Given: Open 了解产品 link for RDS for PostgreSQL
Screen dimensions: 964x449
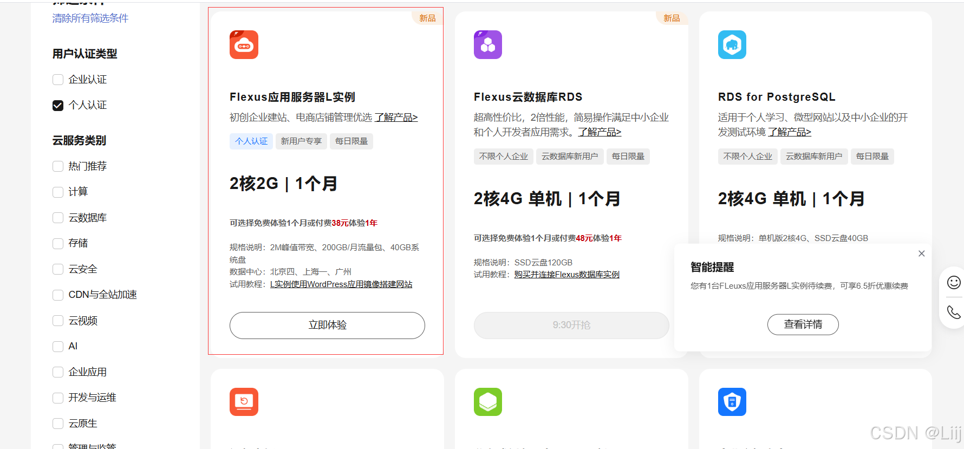Looking at the screenshot, I should [x=790, y=132].
